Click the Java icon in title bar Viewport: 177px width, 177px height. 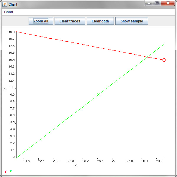(x=5, y=4)
